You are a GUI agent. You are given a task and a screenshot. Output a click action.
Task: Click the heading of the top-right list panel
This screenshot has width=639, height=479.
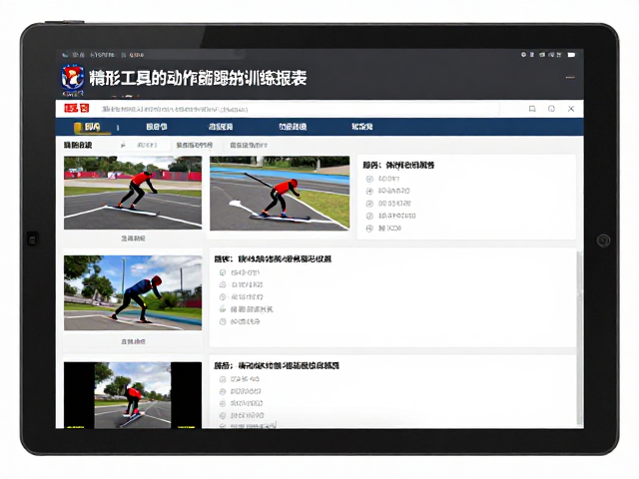pyautogui.click(x=398, y=165)
